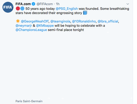Visit the @teamginola profile mention
The image size is (137, 104).
click(x=60, y=21)
